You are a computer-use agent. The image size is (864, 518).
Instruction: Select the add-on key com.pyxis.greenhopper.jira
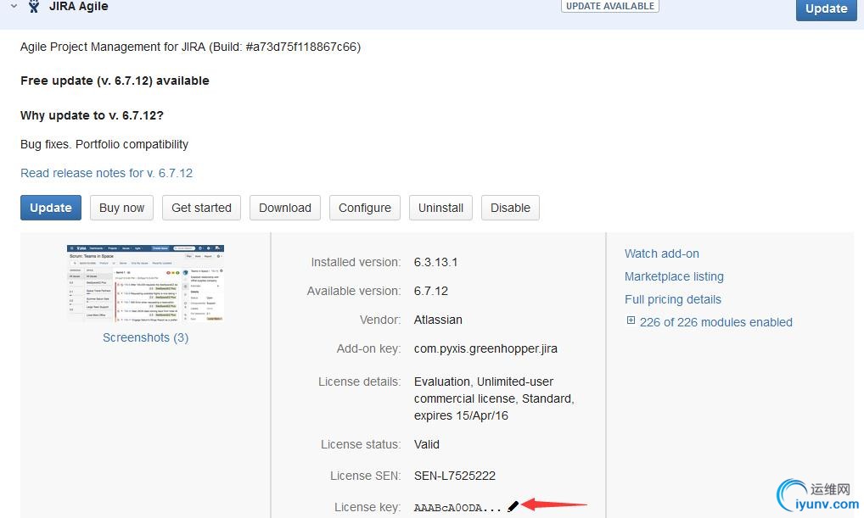pos(485,348)
